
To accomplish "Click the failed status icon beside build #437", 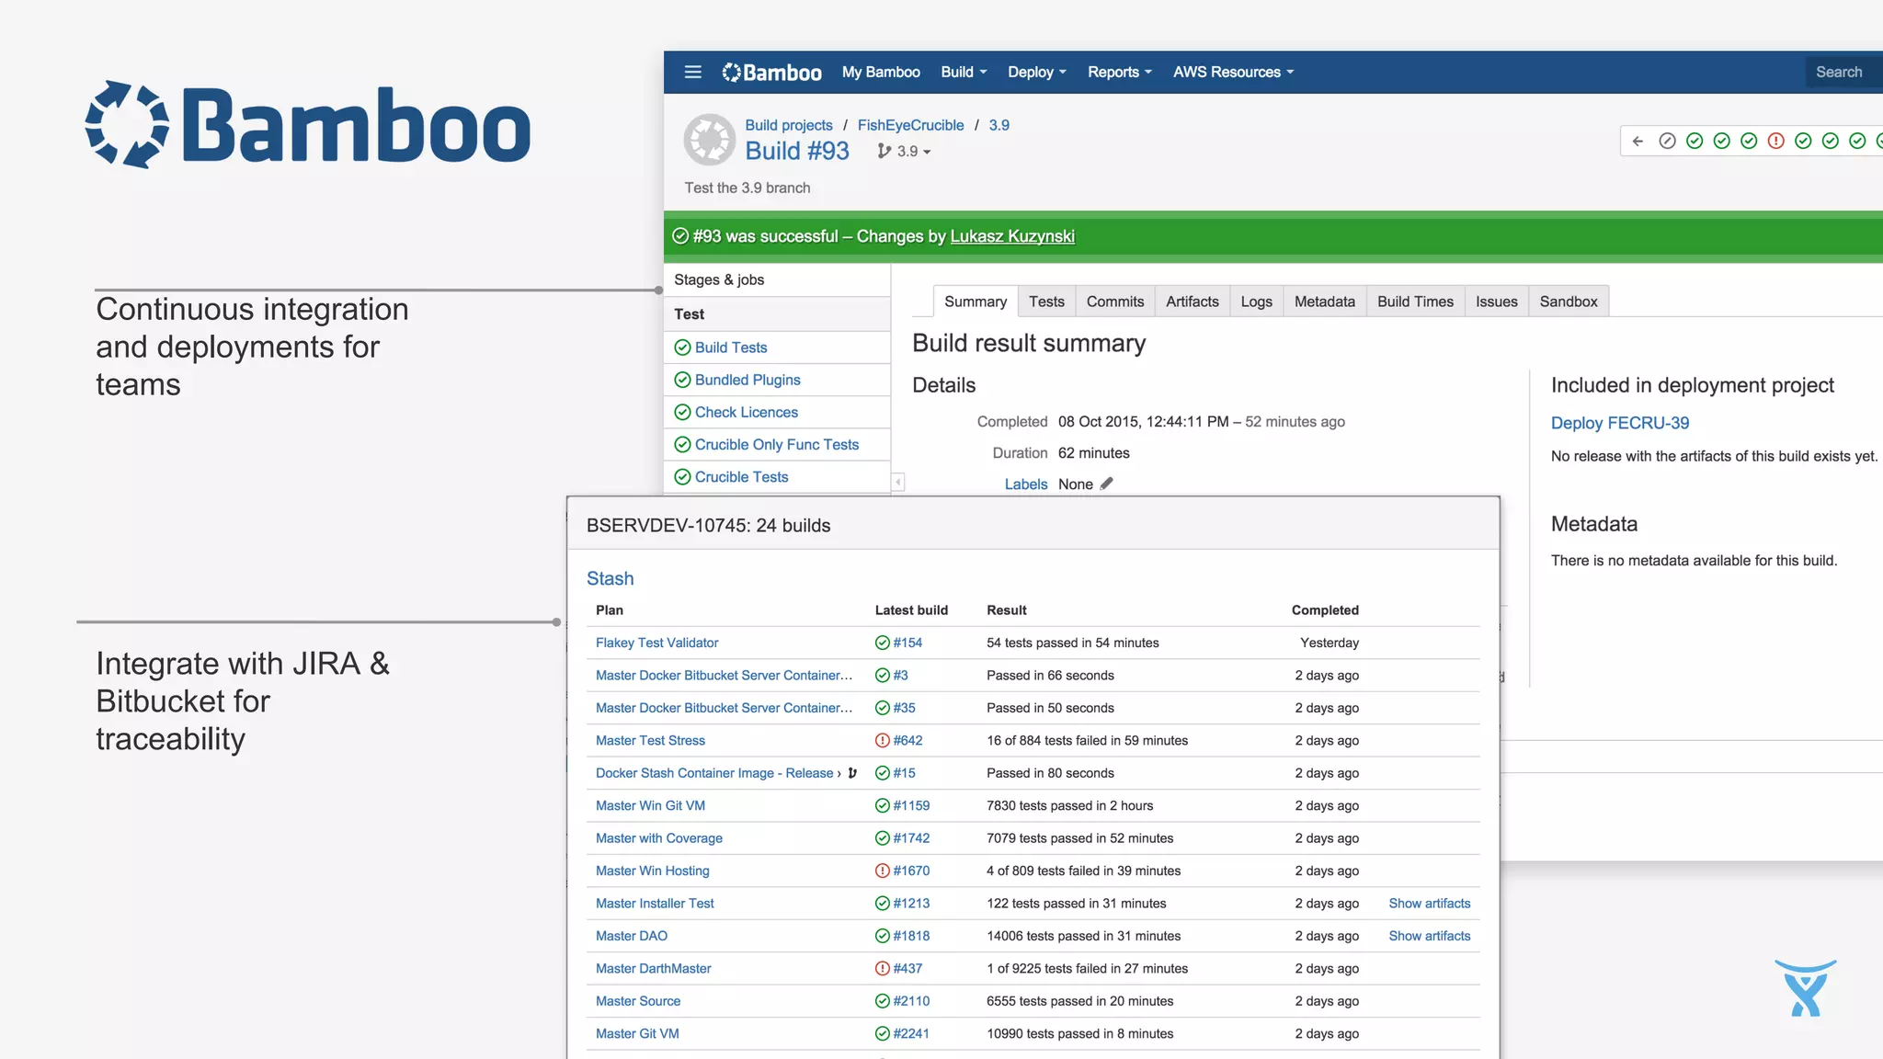I will pyautogui.click(x=882, y=968).
